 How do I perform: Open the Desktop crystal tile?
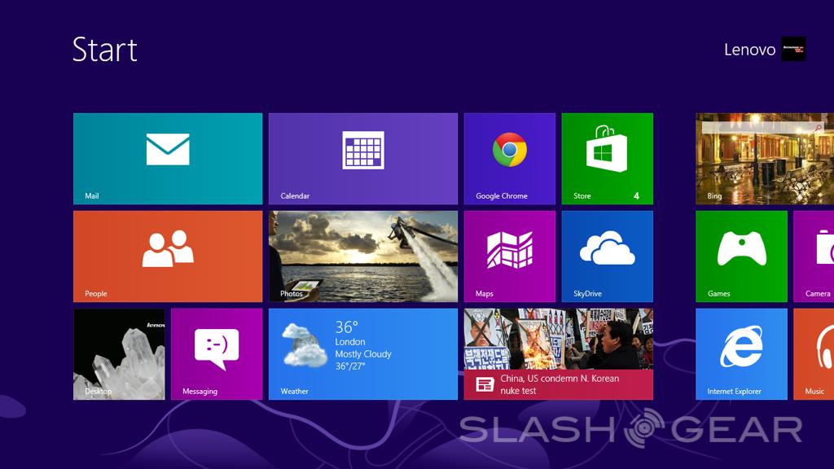tap(119, 354)
